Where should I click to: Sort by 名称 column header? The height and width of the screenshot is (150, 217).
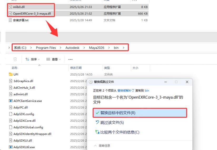tap(14, 68)
